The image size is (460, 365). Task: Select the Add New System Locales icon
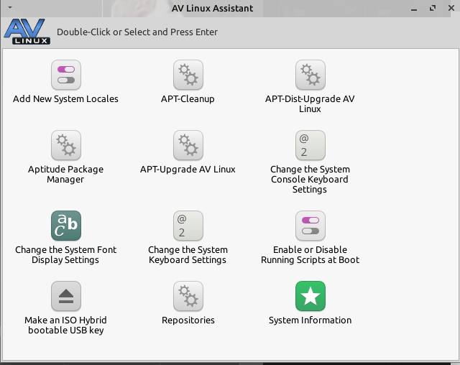pyautogui.click(x=66, y=75)
